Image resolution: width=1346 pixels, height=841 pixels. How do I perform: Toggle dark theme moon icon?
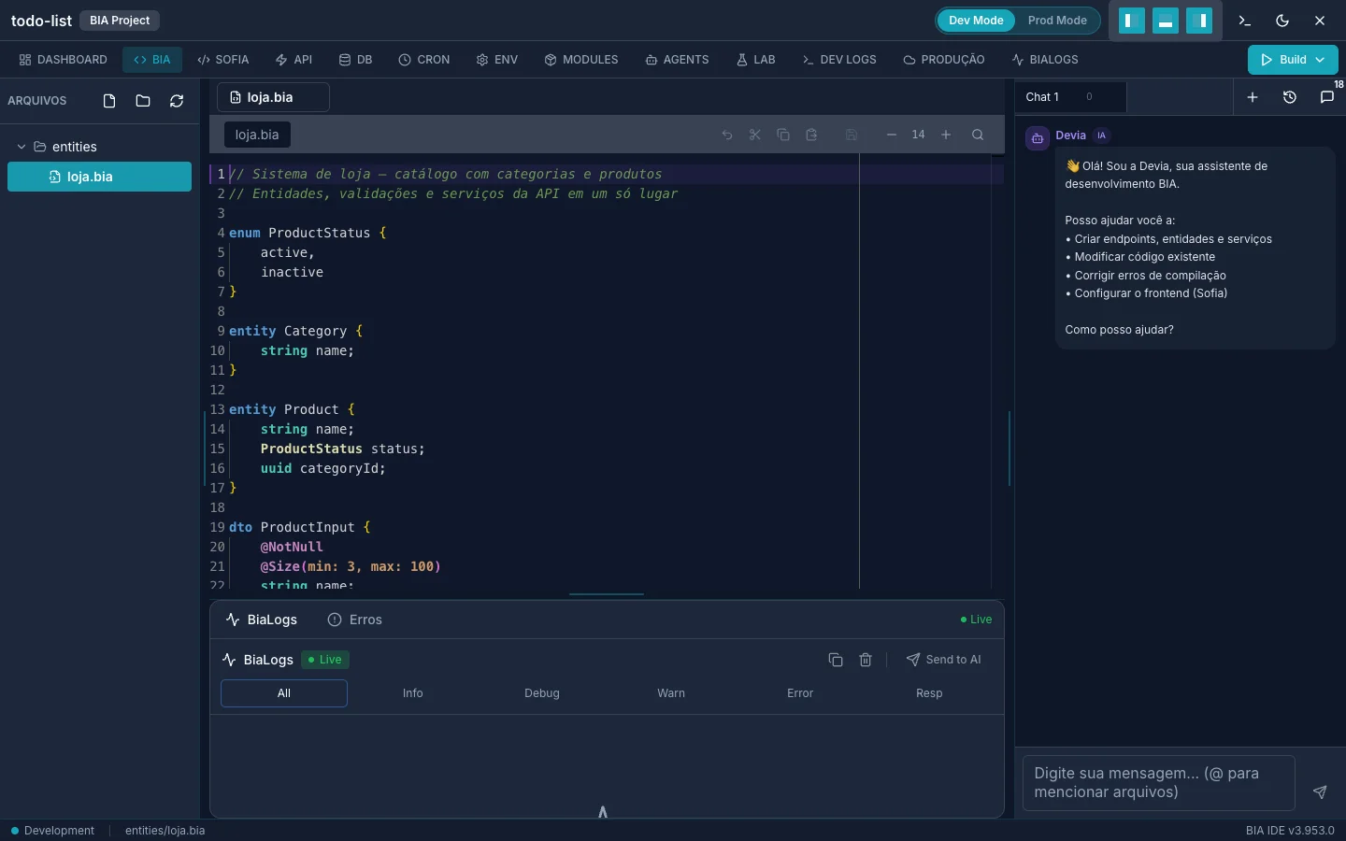coord(1282,21)
